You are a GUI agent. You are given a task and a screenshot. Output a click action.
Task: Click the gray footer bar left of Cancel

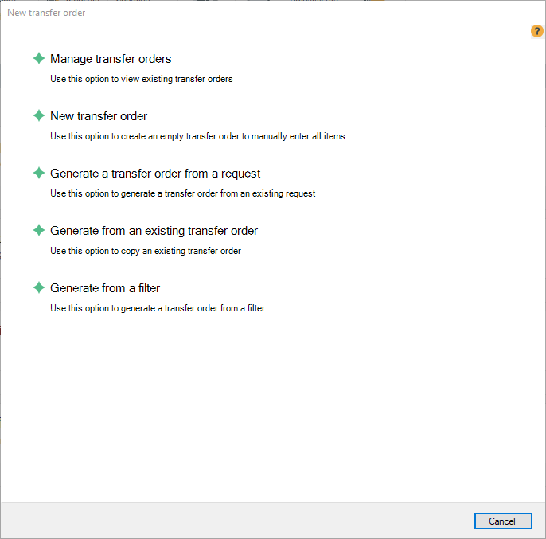(239, 521)
